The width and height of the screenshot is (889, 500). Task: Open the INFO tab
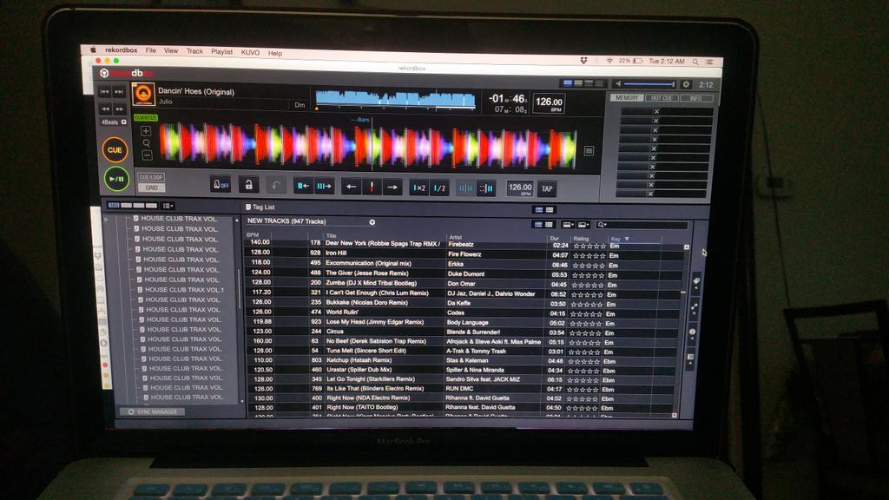695,99
